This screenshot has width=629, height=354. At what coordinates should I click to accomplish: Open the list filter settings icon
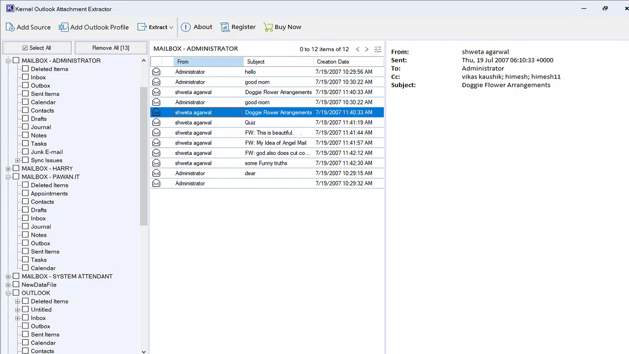378,49
